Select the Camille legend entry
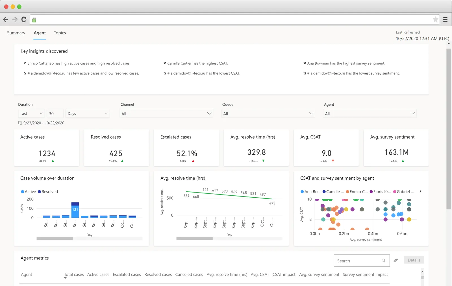Image resolution: width=452 pixels, height=286 pixels. pos(333,192)
